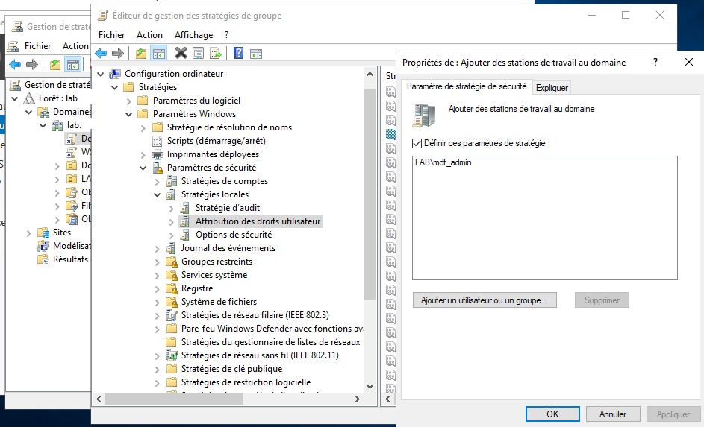This screenshot has width=704, height=427.
Task: Click the Annuler button
Action: point(613,414)
